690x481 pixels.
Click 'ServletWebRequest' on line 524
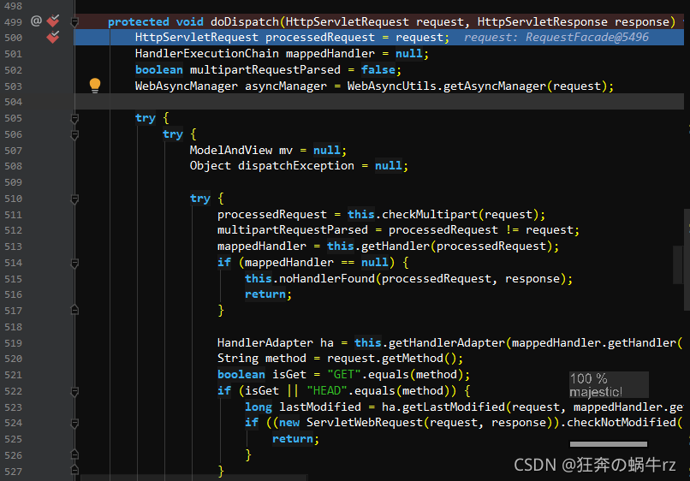pyautogui.click(x=365, y=423)
